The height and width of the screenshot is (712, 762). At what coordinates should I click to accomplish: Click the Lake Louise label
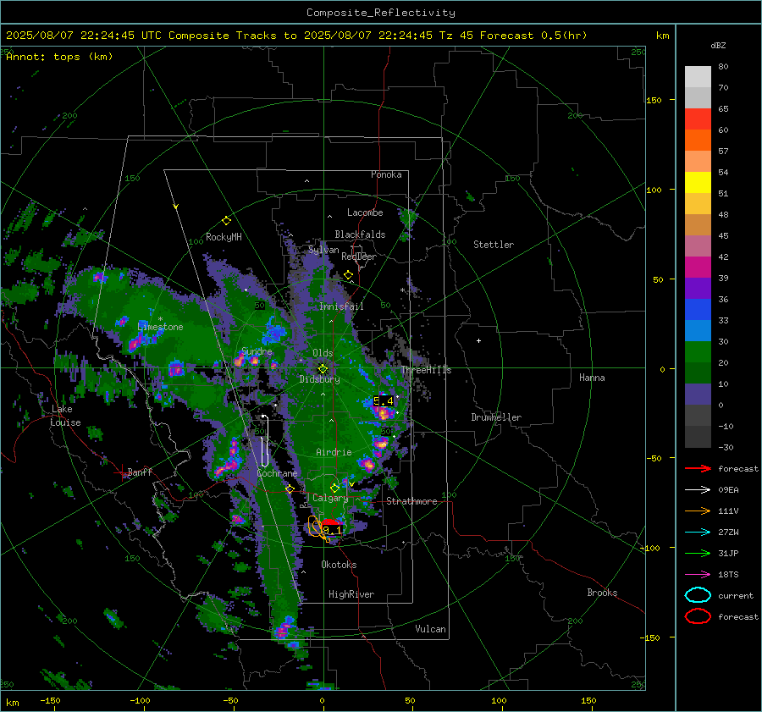point(65,416)
